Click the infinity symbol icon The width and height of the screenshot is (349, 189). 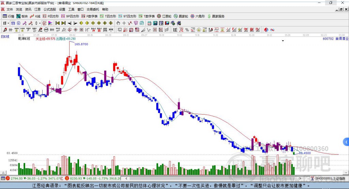(x=272, y=30)
